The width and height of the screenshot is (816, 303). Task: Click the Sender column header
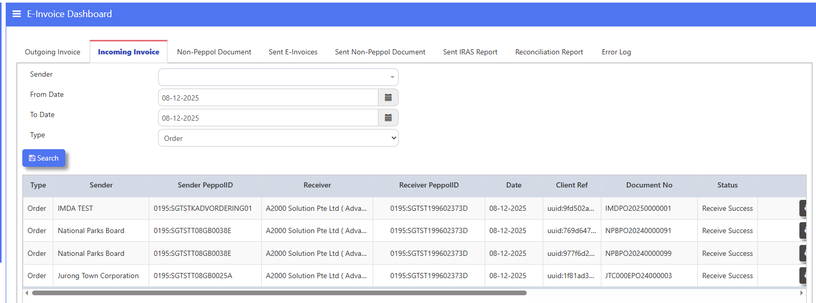point(101,185)
